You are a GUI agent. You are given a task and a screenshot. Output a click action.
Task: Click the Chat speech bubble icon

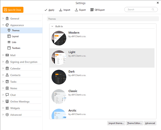coord(7,95)
